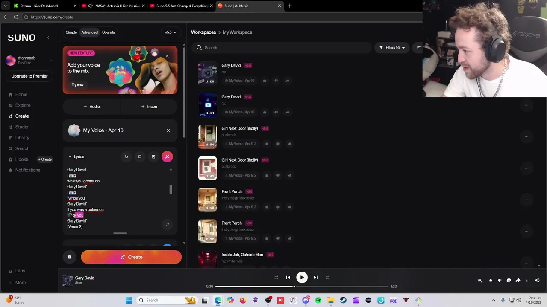Open Library in the sidebar
This screenshot has width=547, height=307.
click(22, 138)
